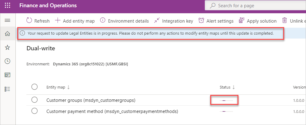Select the Customer payment method row radio button
The height and width of the screenshot is (125, 306).
point(35,111)
